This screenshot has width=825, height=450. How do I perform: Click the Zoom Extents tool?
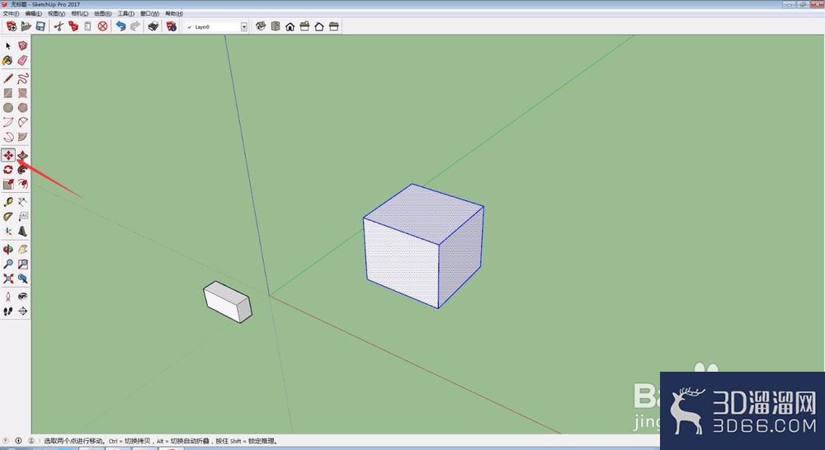8,279
